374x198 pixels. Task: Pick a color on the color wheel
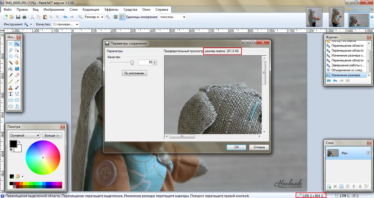pos(43,158)
